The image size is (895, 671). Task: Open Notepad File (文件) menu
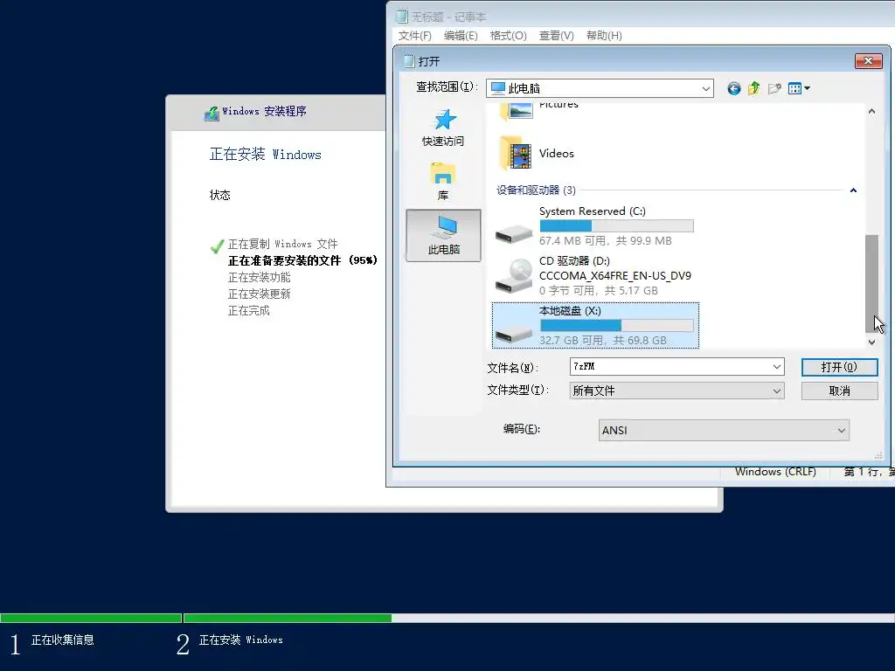click(x=414, y=35)
